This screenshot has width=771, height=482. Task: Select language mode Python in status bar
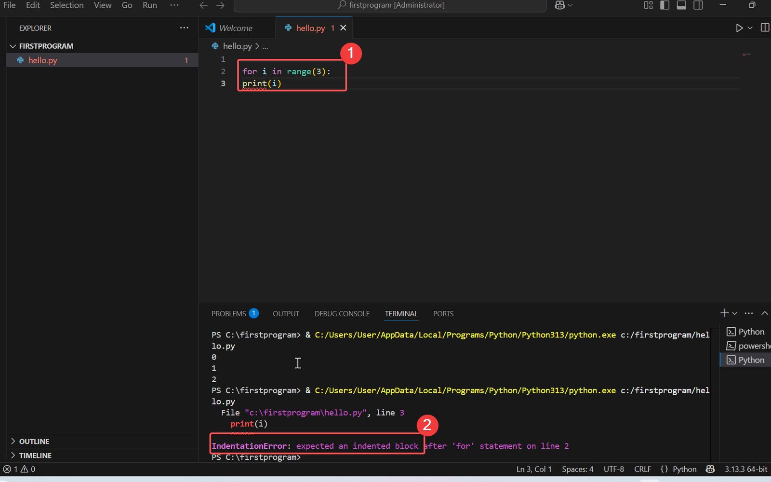(684, 469)
